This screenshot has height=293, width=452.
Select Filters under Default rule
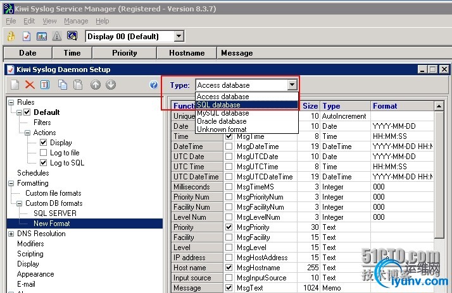click(x=42, y=123)
